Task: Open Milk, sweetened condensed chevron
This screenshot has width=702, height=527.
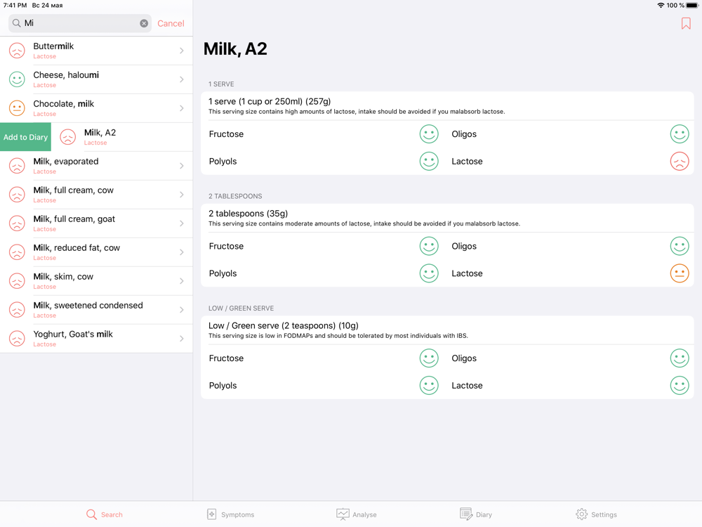Action: 182,310
